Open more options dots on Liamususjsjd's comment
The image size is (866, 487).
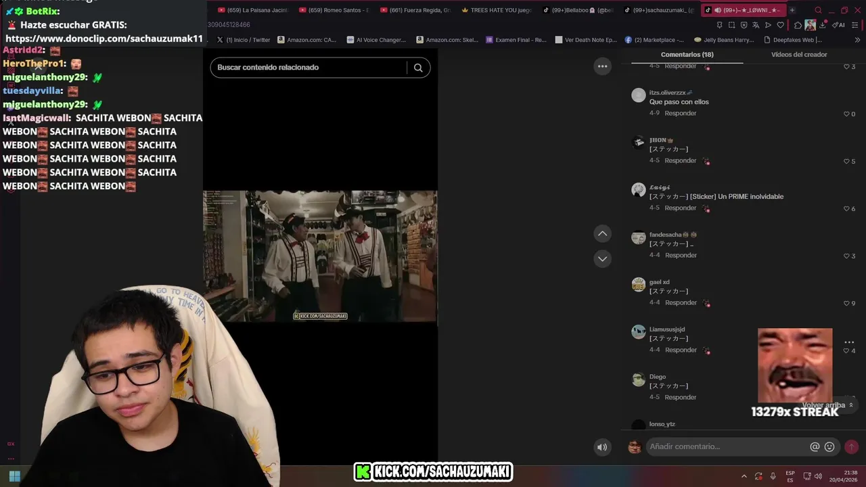(849, 342)
